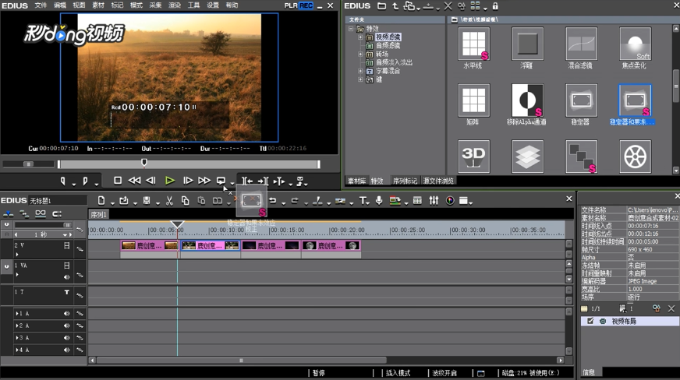The width and height of the screenshot is (680, 380).
Task: Step forward one frame in the player
Action: [188, 181]
